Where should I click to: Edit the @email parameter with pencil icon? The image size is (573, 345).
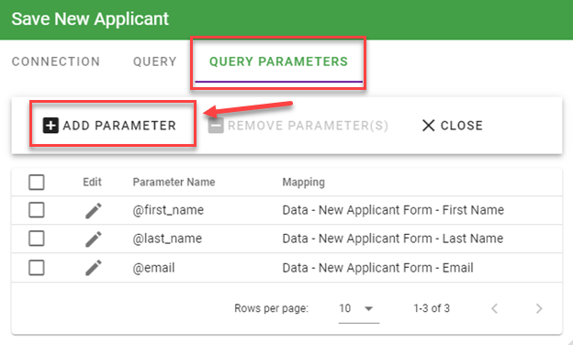[94, 268]
